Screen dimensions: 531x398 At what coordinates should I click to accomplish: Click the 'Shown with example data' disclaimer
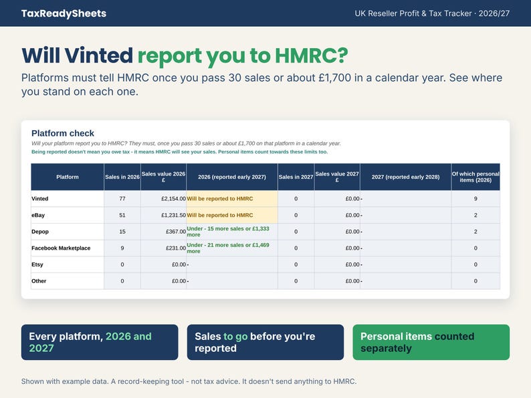pyautogui.click(x=189, y=381)
